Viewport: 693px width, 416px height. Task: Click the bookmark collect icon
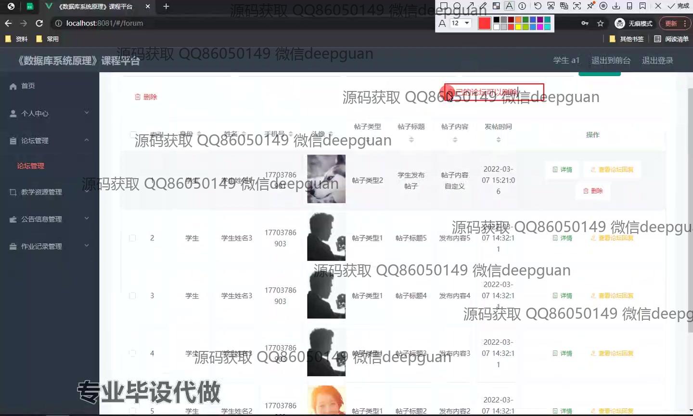pyautogui.click(x=642, y=6)
